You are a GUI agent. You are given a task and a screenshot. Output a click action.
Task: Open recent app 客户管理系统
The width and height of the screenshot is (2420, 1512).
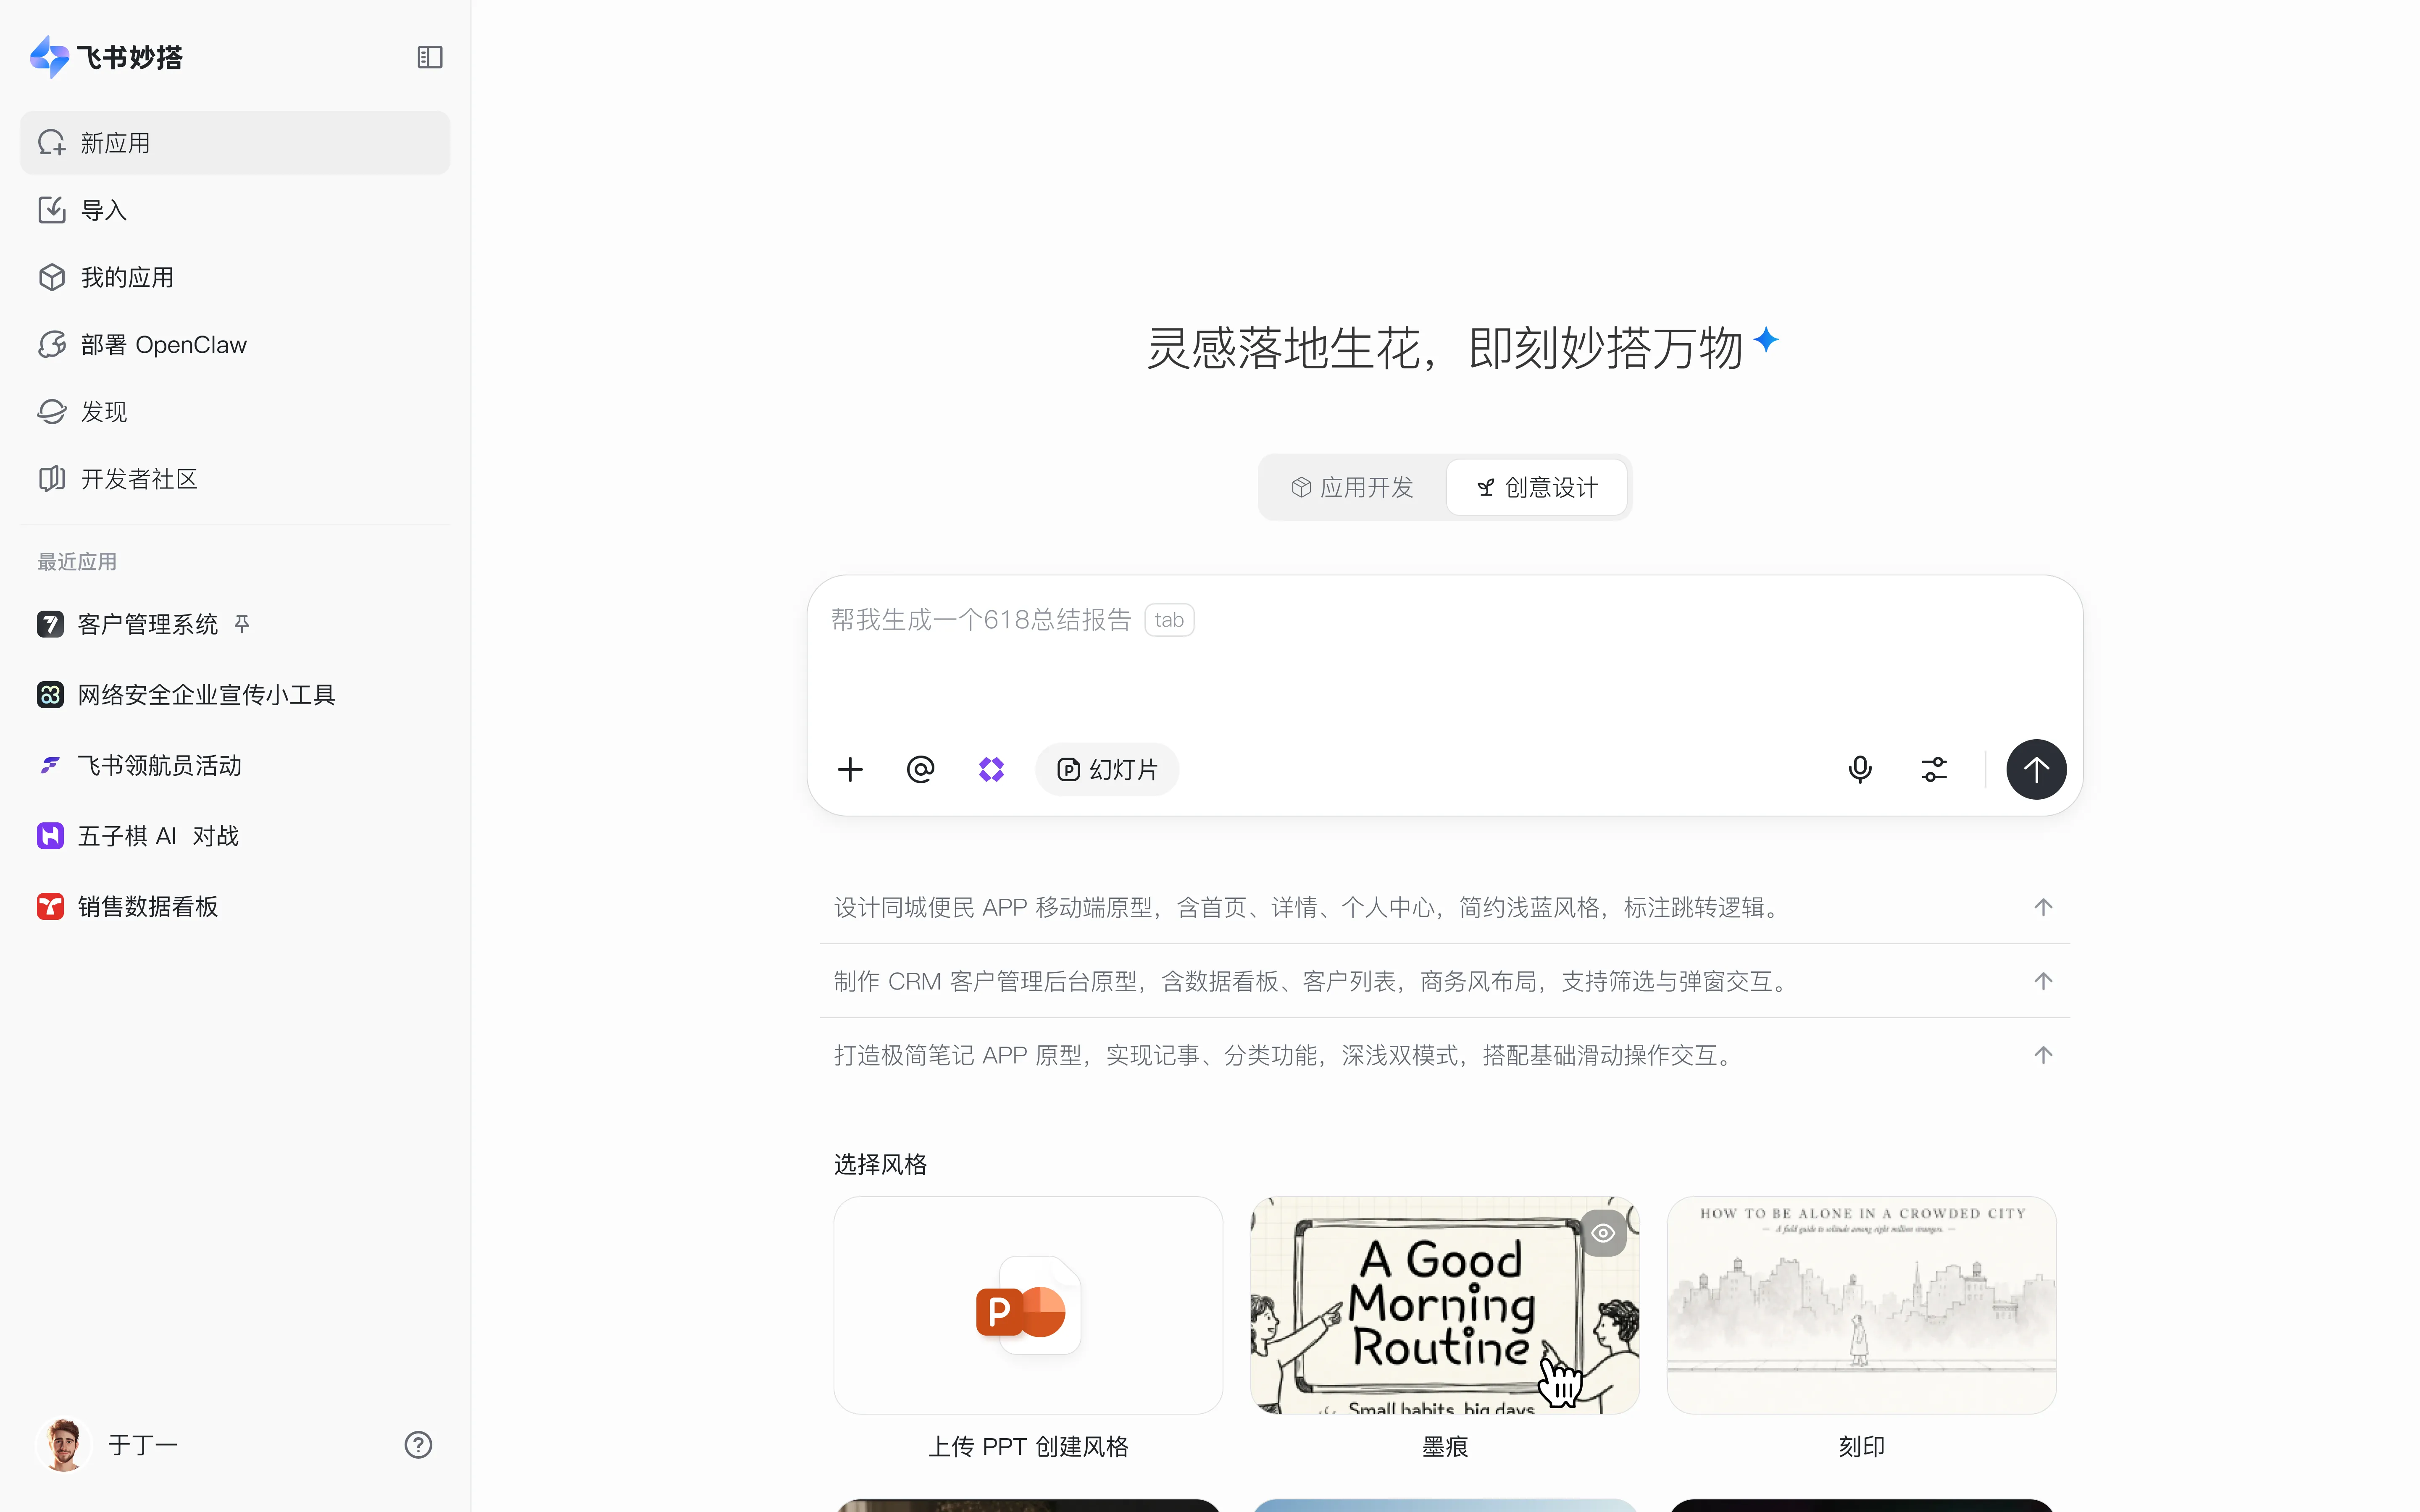coord(235,624)
